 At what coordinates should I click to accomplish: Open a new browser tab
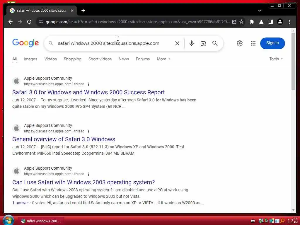pos(83,11)
